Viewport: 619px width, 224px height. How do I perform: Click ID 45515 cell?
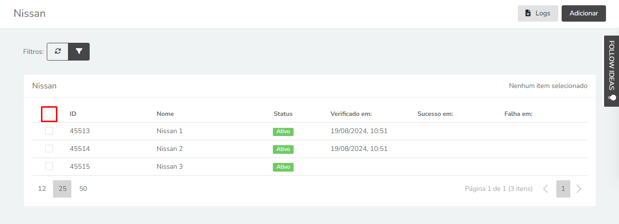click(80, 166)
